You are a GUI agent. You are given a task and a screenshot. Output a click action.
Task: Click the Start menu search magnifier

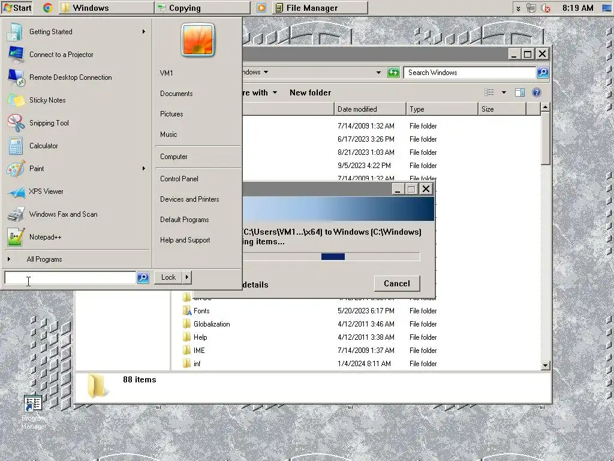pyautogui.click(x=143, y=277)
